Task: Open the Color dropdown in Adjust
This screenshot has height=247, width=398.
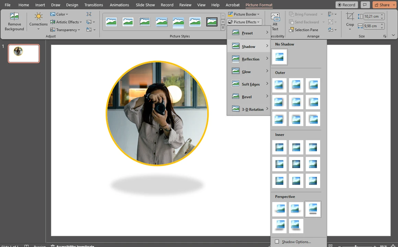Action: coord(59,14)
